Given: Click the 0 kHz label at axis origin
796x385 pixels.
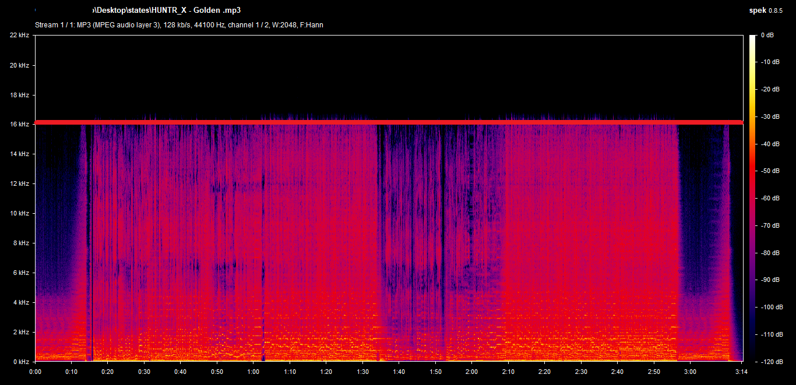Looking at the screenshot, I should tap(20, 362).
